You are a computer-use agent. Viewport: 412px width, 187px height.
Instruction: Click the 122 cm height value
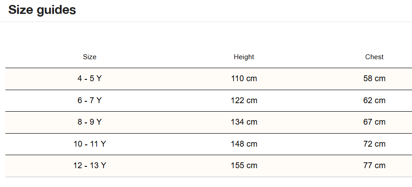(x=244, y=100)
